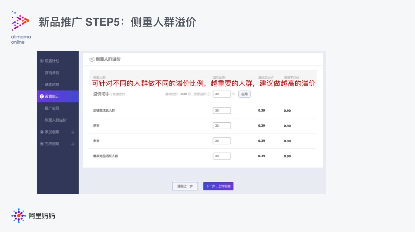The width and height of the screenshot is (415, 232).
Task: Click the 店铺高活跃人群 row label
Action: point(104,110)
